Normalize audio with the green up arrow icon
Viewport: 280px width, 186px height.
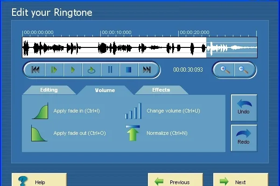133,133
